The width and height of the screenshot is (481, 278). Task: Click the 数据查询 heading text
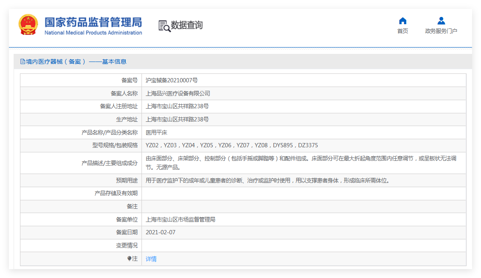[187, 25]
